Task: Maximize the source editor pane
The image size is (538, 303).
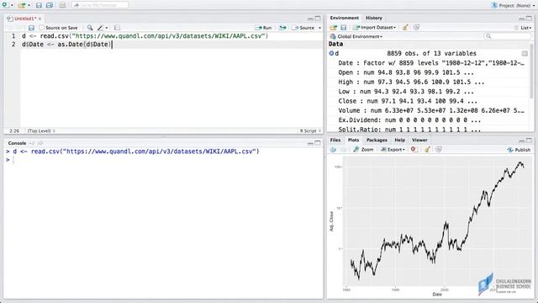Action: (318, 19)
